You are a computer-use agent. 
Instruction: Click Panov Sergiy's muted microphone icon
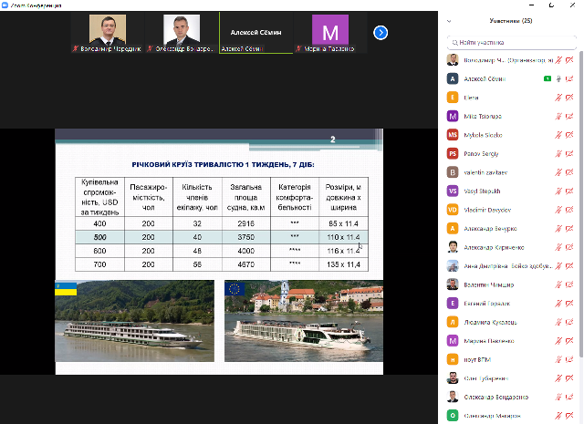[558, 153]
